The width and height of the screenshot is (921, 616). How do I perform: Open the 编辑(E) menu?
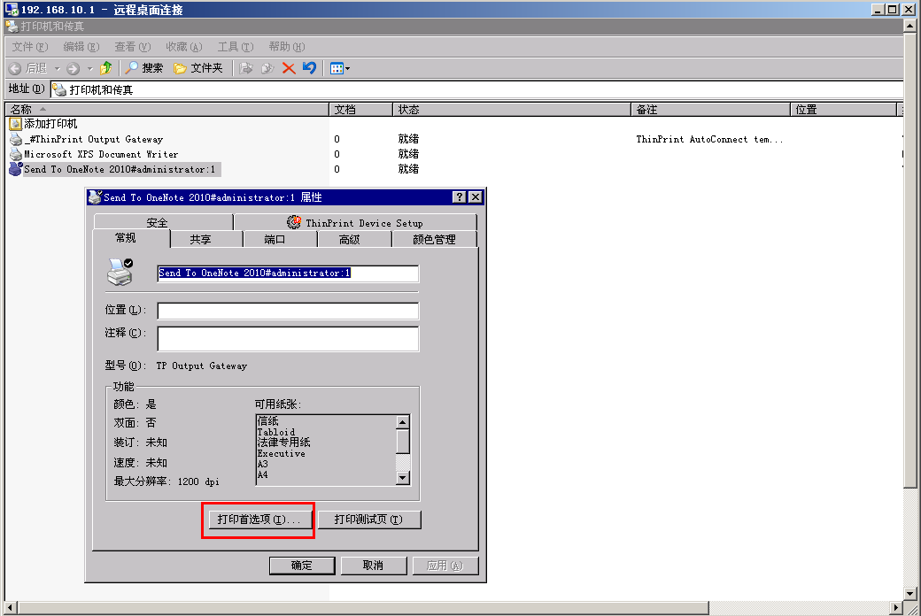[81, 47]
